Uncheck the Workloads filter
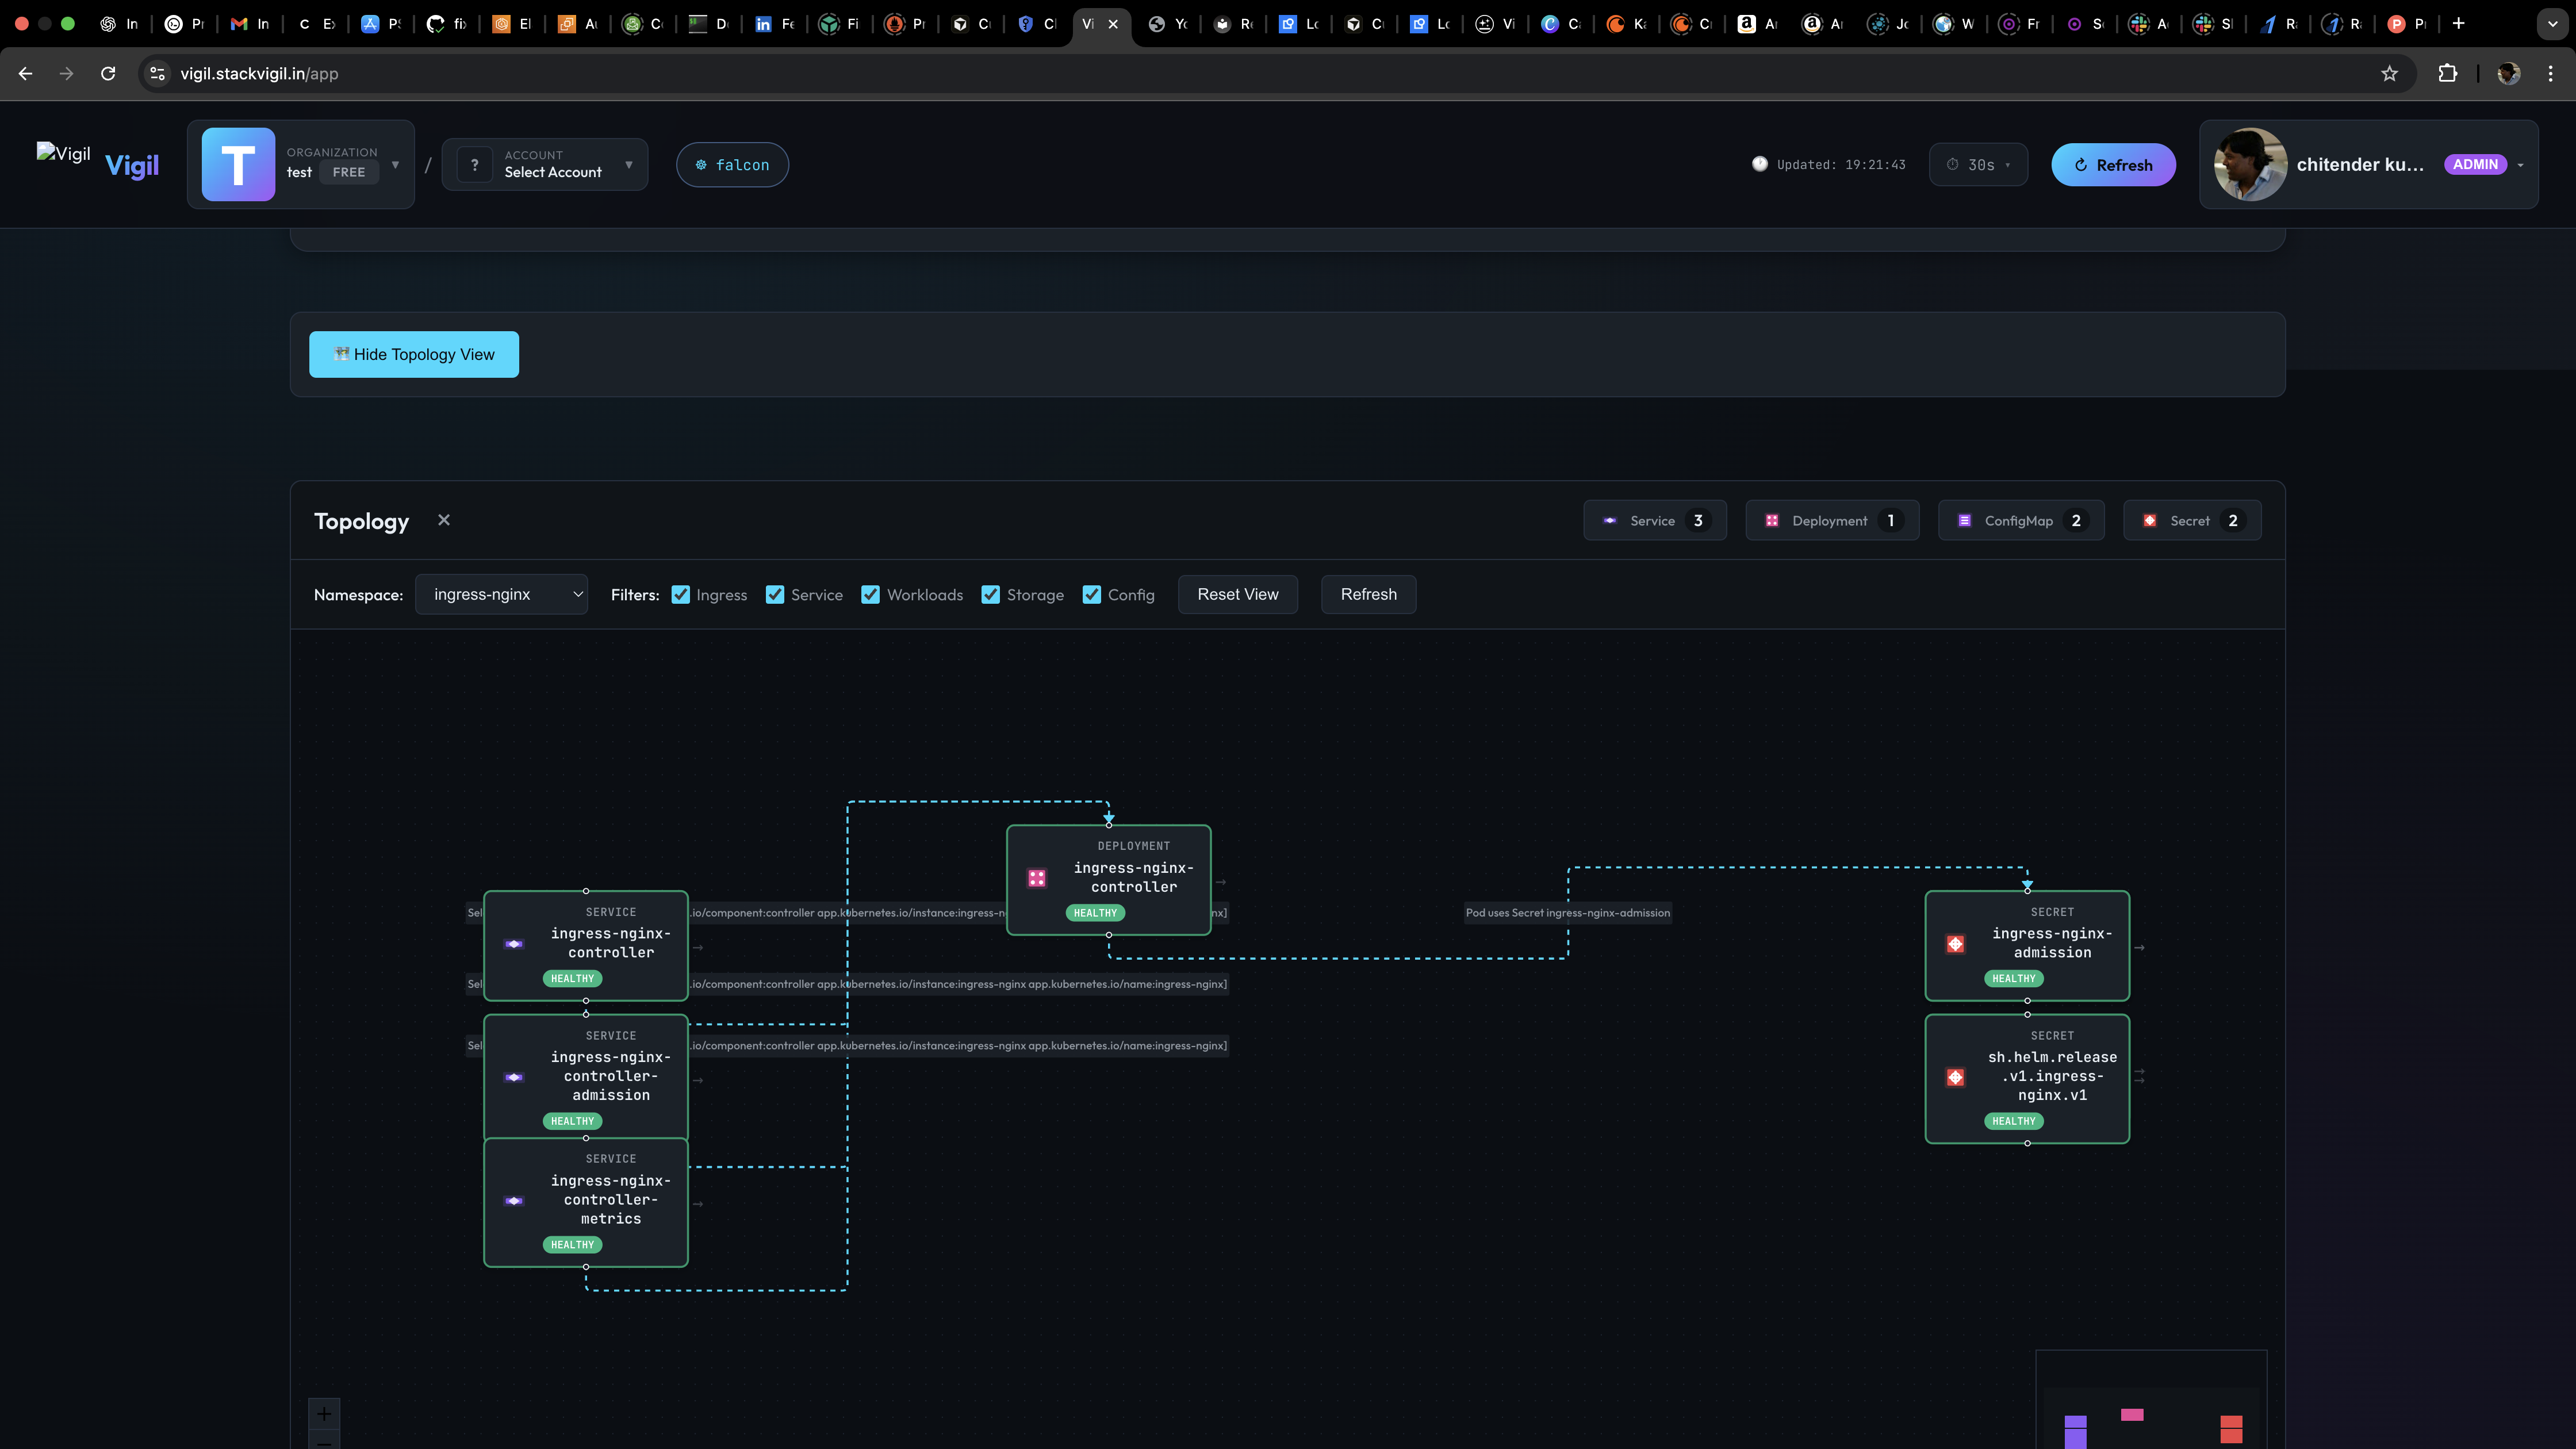Image resolution: width=2576 pixels, height=1449 pixels. pos(871,594)
